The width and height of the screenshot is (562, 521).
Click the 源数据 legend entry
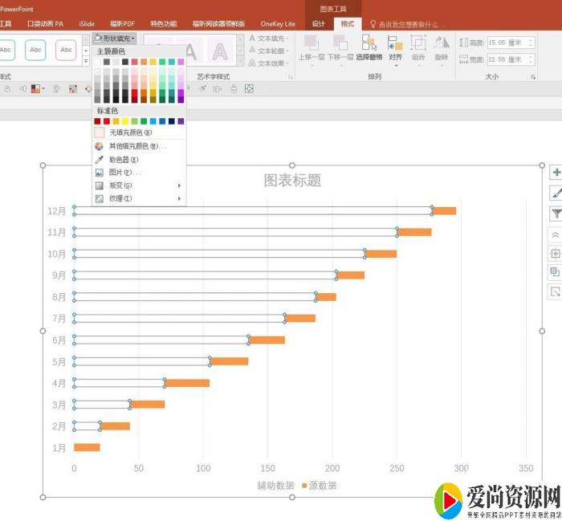click(x=321, y=486)
